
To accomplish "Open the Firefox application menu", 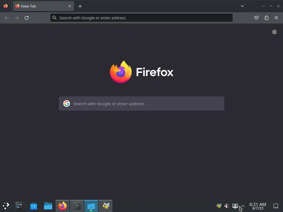I will click(276, 18).
